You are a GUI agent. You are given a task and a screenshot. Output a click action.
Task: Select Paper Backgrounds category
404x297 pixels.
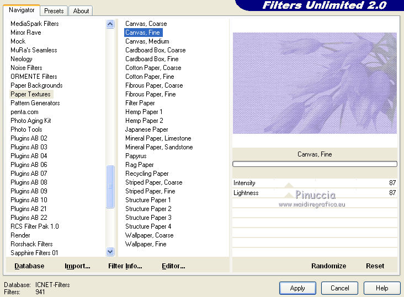tap(36, 85)
